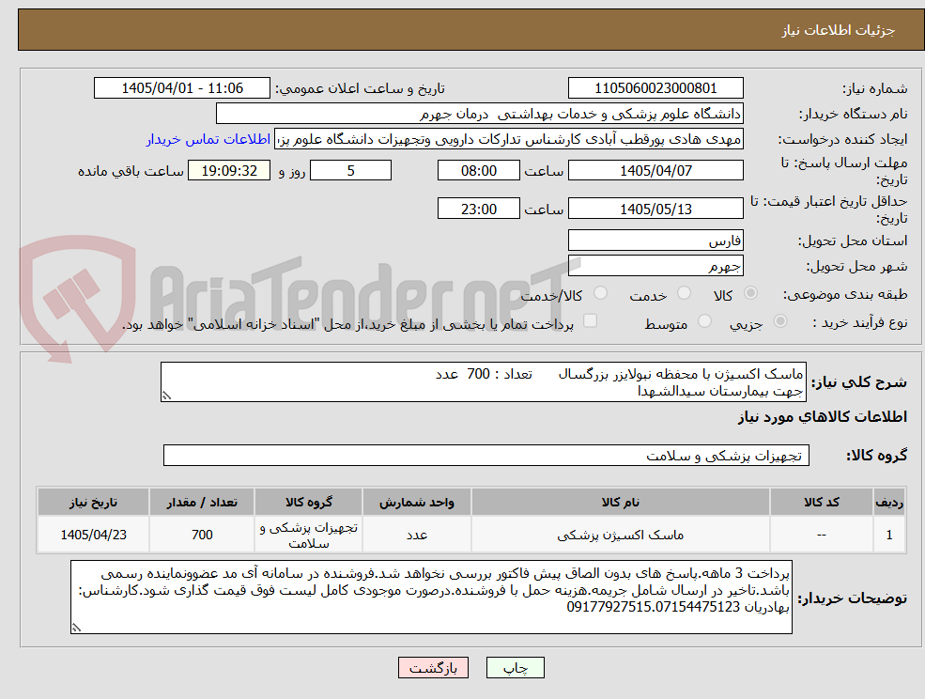Click the unit cell عدد
The image size is (925, 699).
(x=417, y=535)
